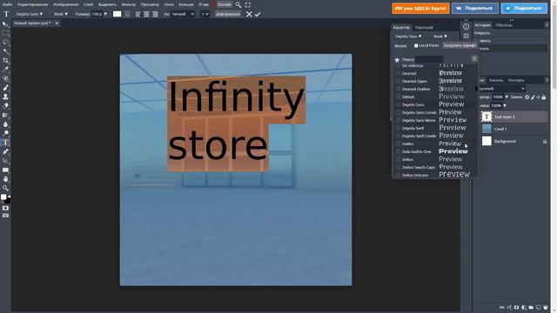Select the Gradient tool
Image resolution: width=557 pixels, height=313 pixels.
(5, 115)
